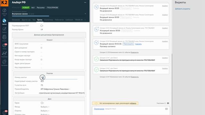Click the note text input введите текст
Viewport: 205px width, 115px height.
(x=111, y=109)
